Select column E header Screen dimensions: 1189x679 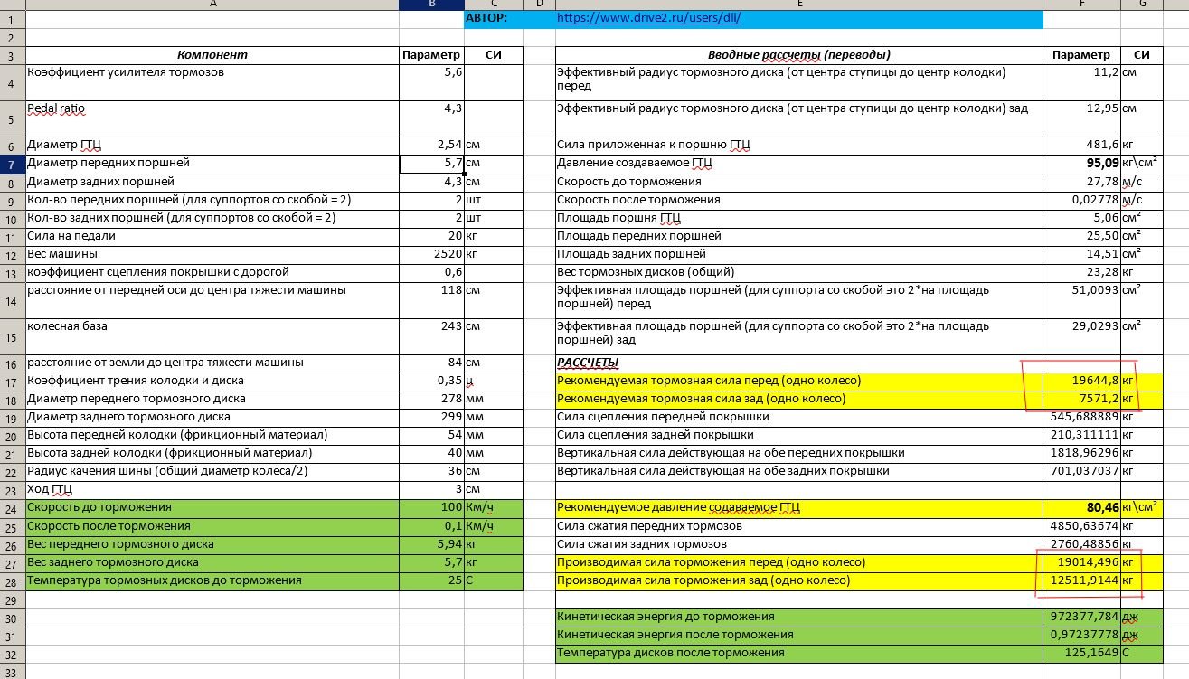[799, 5]
